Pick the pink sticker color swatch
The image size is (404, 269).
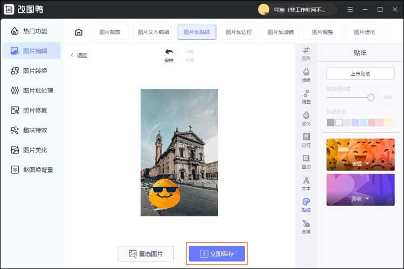pos(372,123)
